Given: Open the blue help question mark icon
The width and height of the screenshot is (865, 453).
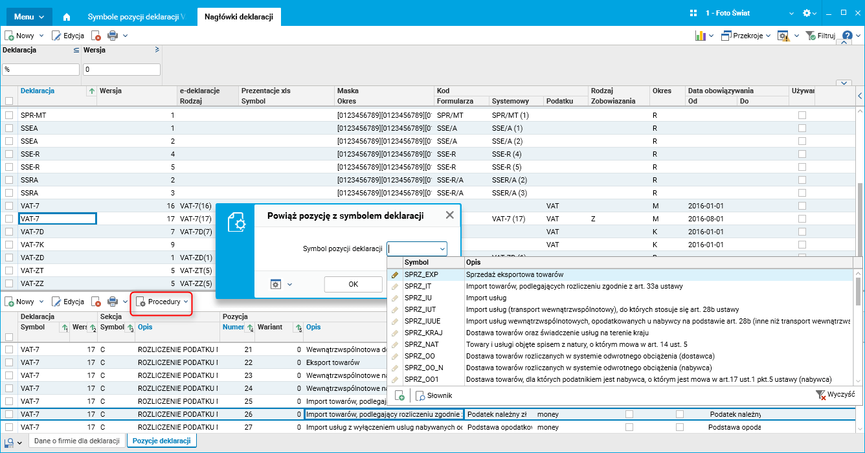Looking at the screenshot, I should pyautogui.click(x=847, y=36).
